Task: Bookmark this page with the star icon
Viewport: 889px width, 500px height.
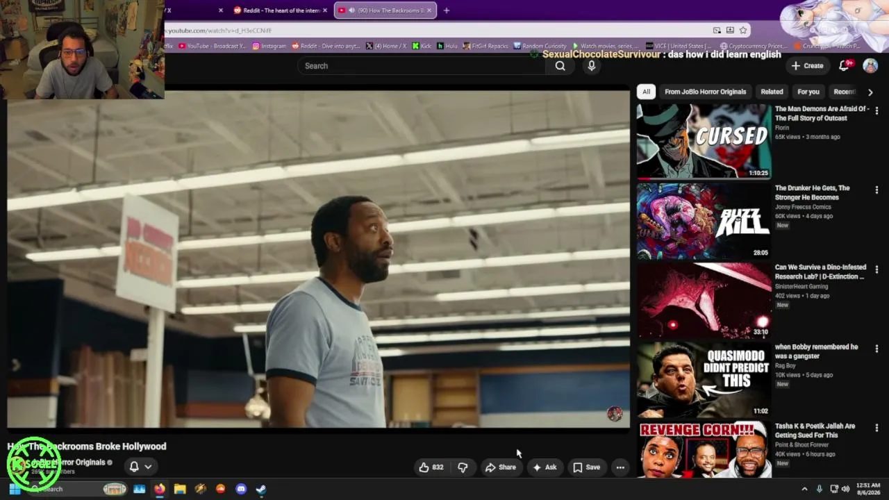Action: 743,31
